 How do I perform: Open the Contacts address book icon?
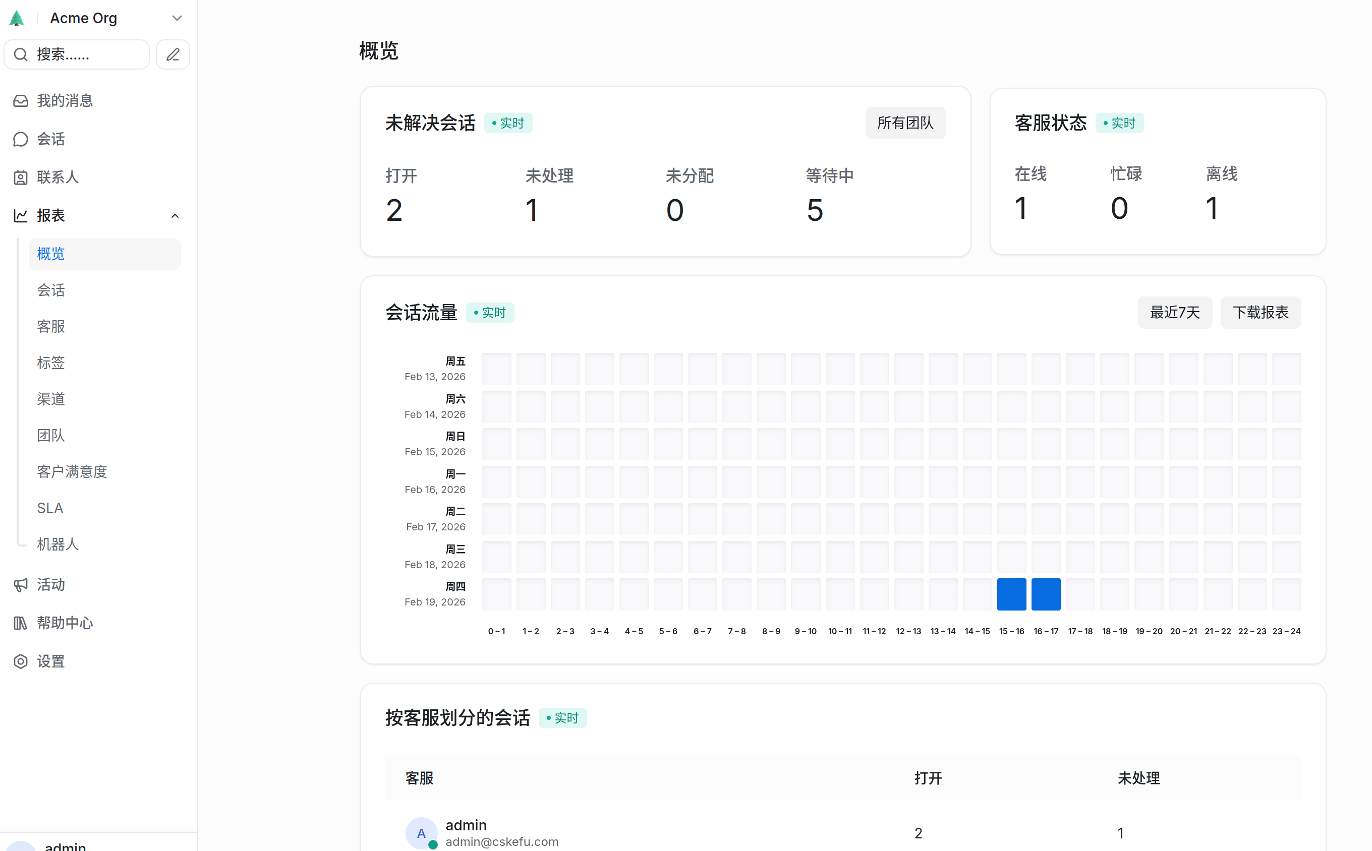click(x=21, y=177)
